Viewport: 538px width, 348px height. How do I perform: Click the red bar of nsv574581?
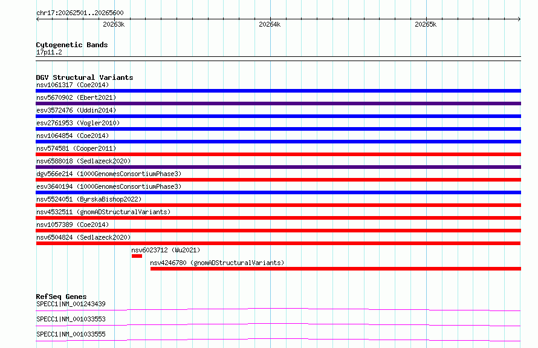point(278,154)
